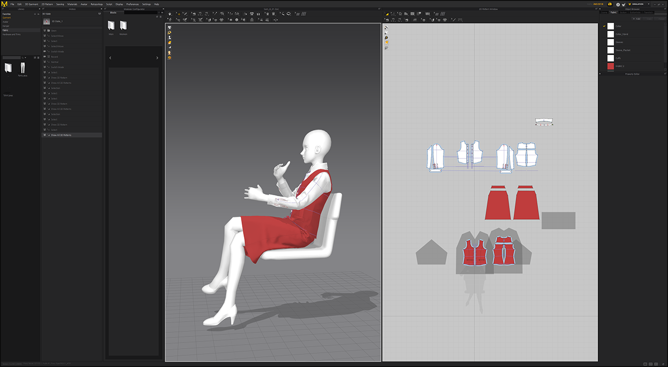Switch to the Buttonhole tab in Object Browser

pyautogui.click(x=635, y=12)
